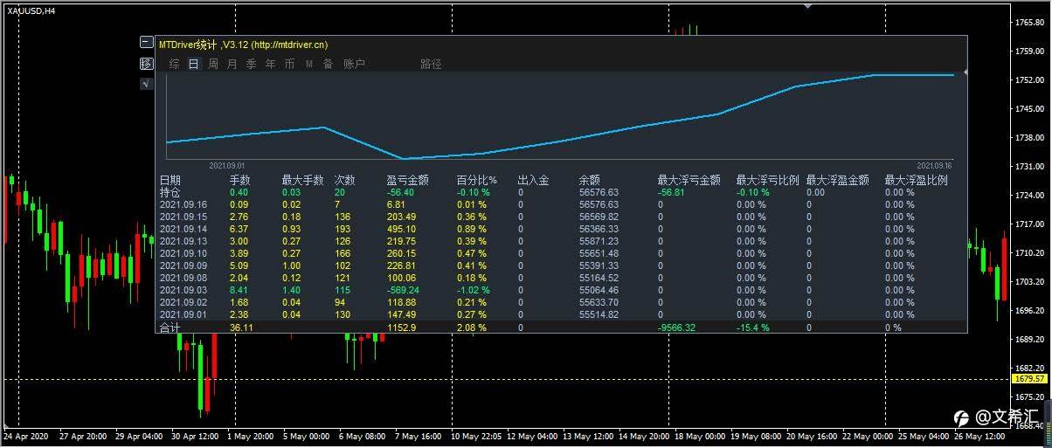This screenshot has width=1052, height=448.
Task: Select the 2021.09.14 date row
Action: tap(561, 229)
